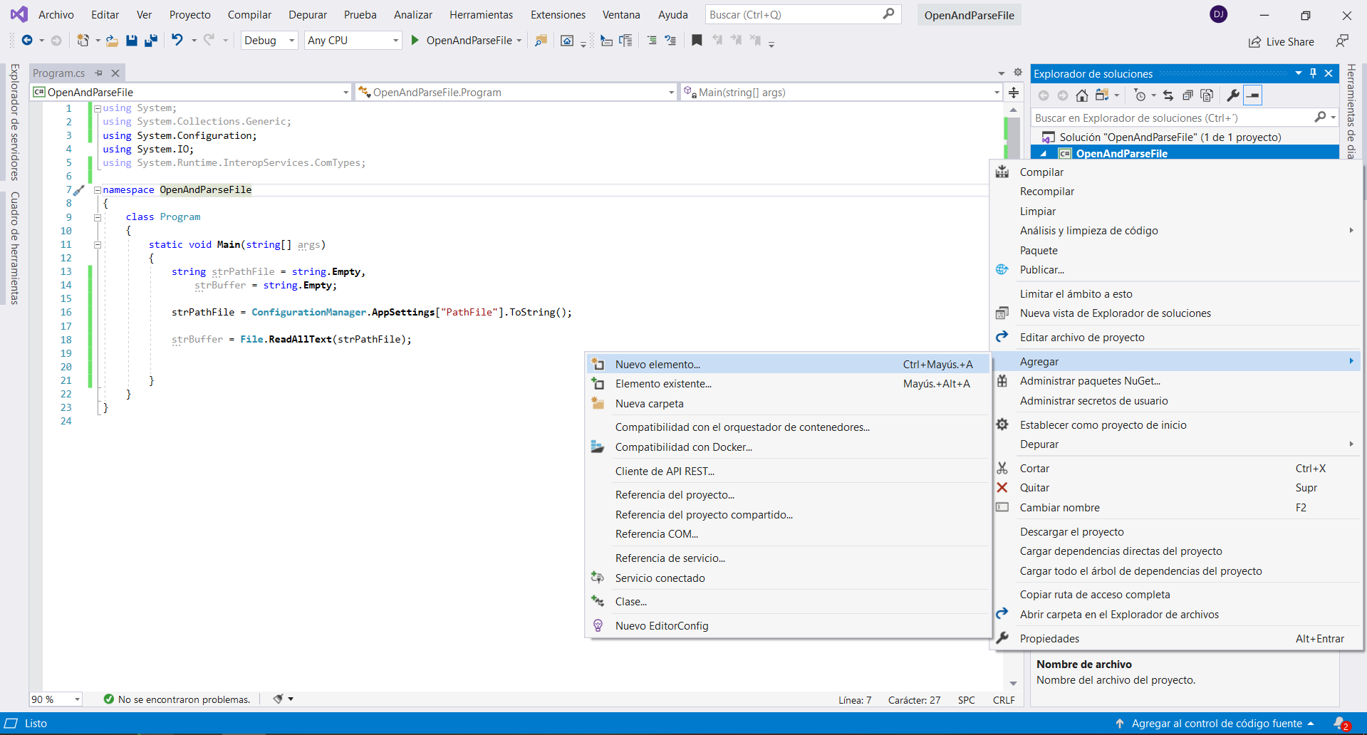Open the Any CPU platform dropdown
1367x735 pixels.
click(x=353, y=41)
